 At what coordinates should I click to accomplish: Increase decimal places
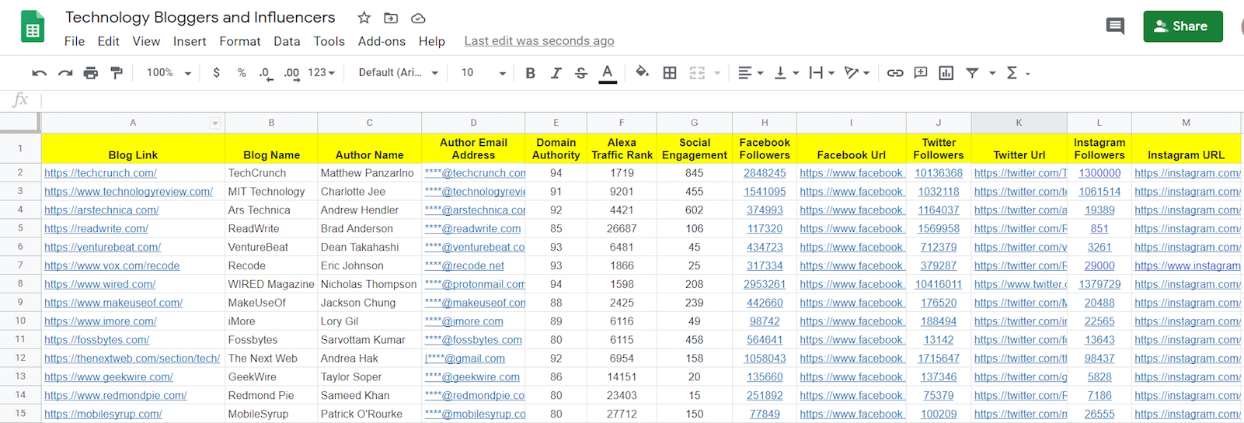[291, 73]
